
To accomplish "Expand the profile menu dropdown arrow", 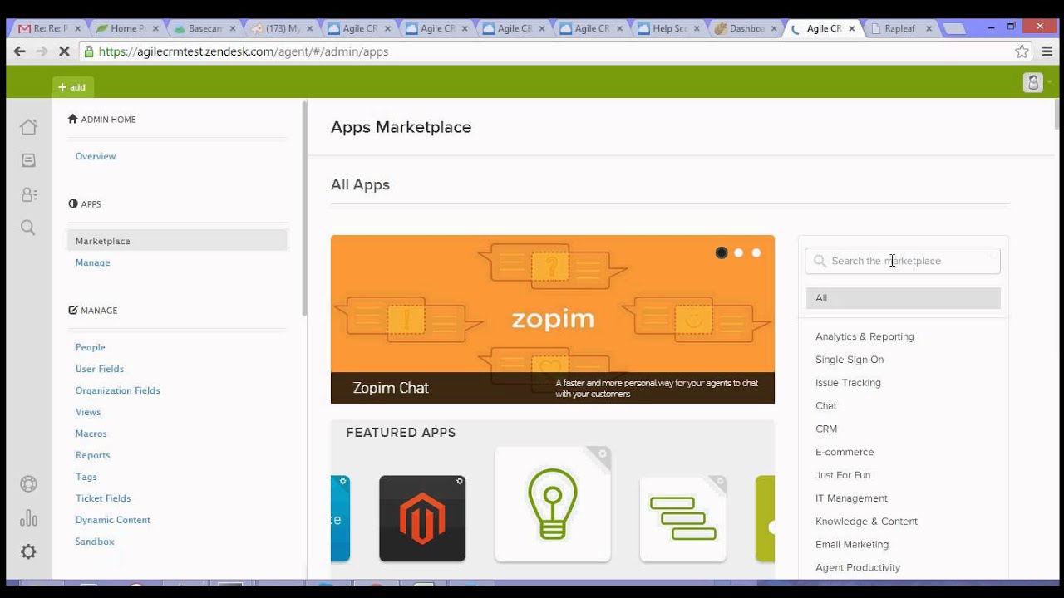I will click(x=1049, y=82).
